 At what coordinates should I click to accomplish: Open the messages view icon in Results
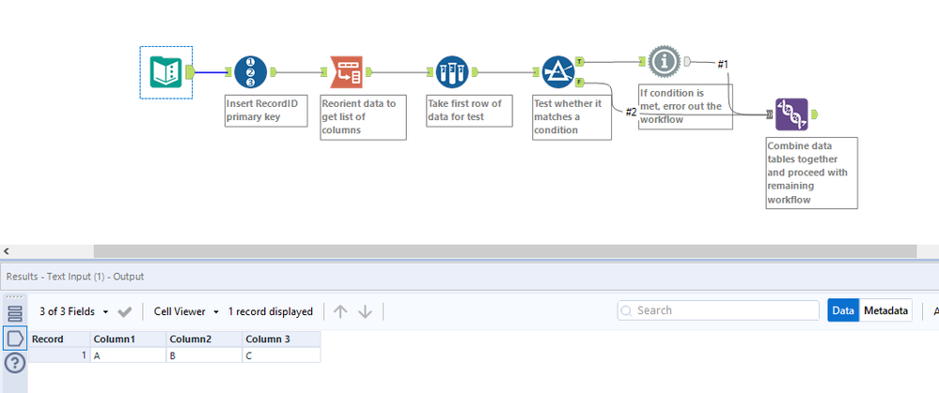tap(15, 313)
